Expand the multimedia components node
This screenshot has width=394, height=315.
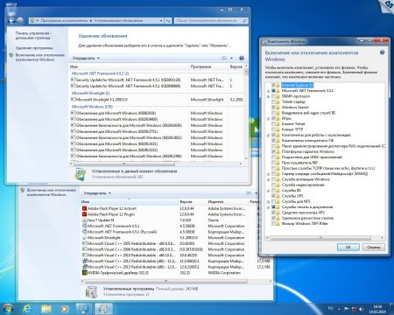268,135
